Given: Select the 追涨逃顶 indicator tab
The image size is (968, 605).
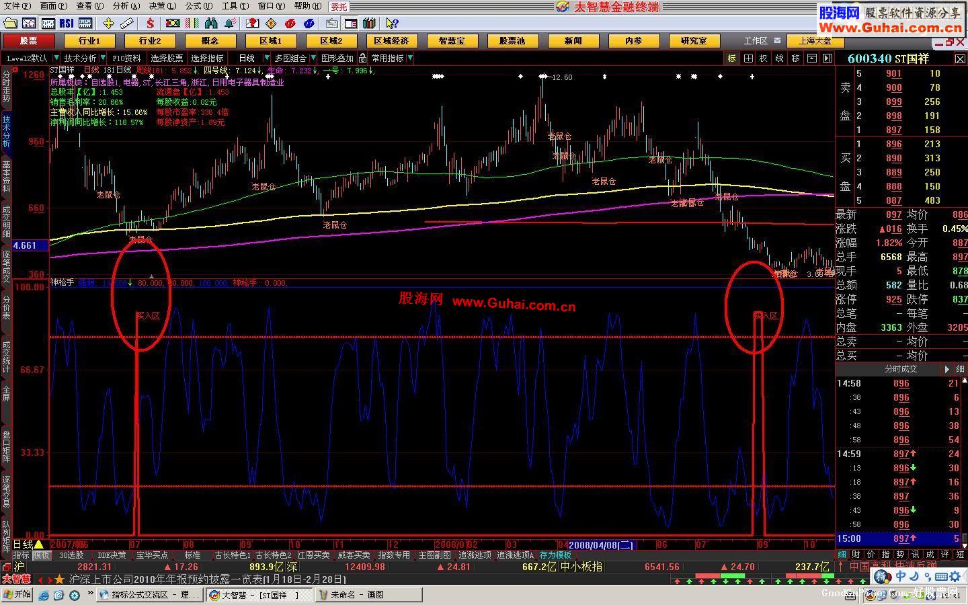Looking at the screenshot, I should tap(475, 555).
